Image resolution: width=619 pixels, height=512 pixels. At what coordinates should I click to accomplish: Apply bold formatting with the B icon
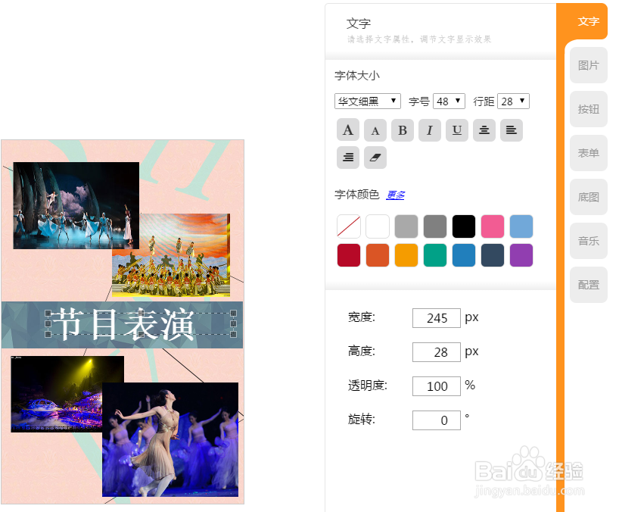(403, 130)
